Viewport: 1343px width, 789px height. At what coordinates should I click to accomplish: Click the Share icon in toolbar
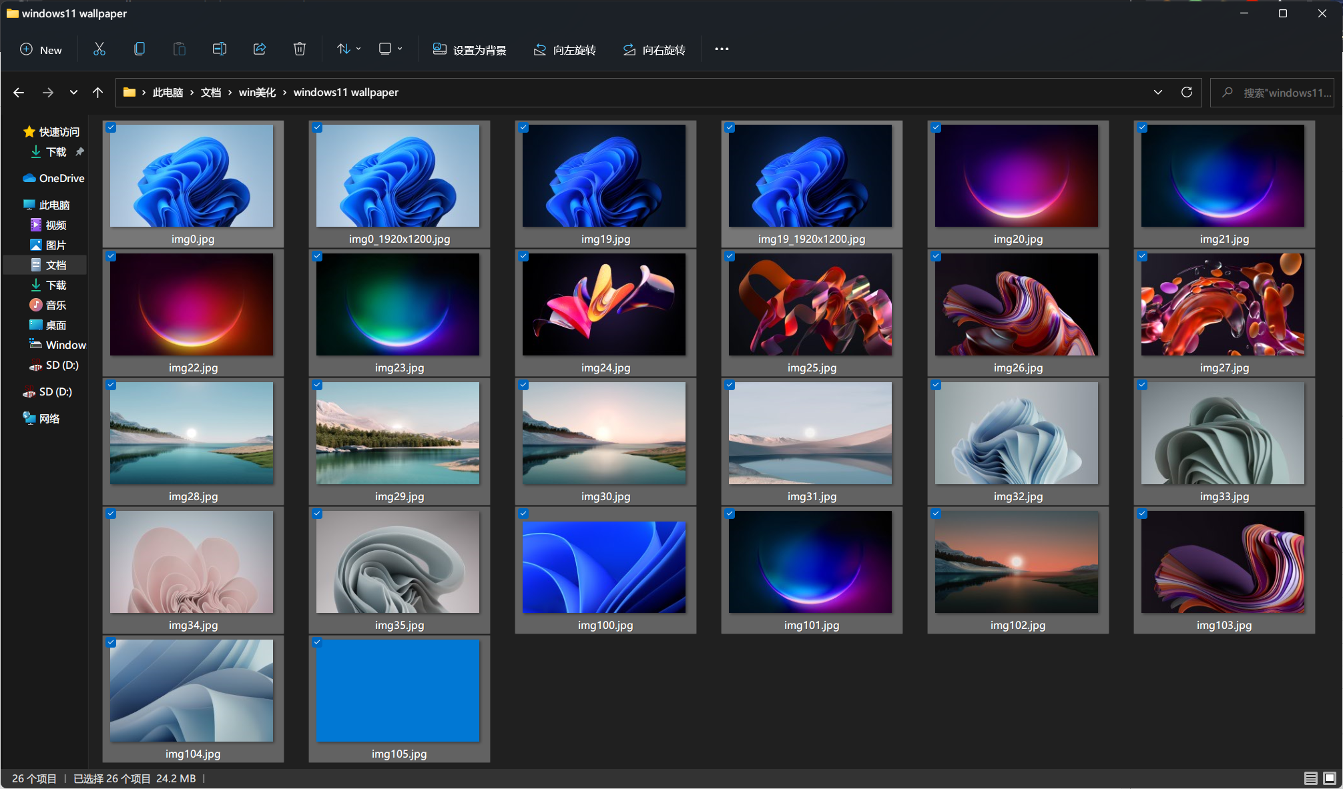coord(260,49)
